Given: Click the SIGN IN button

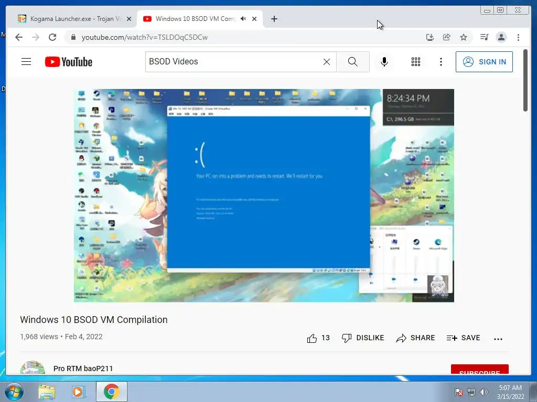Looking at the screenshot, I should pos(484,62).
